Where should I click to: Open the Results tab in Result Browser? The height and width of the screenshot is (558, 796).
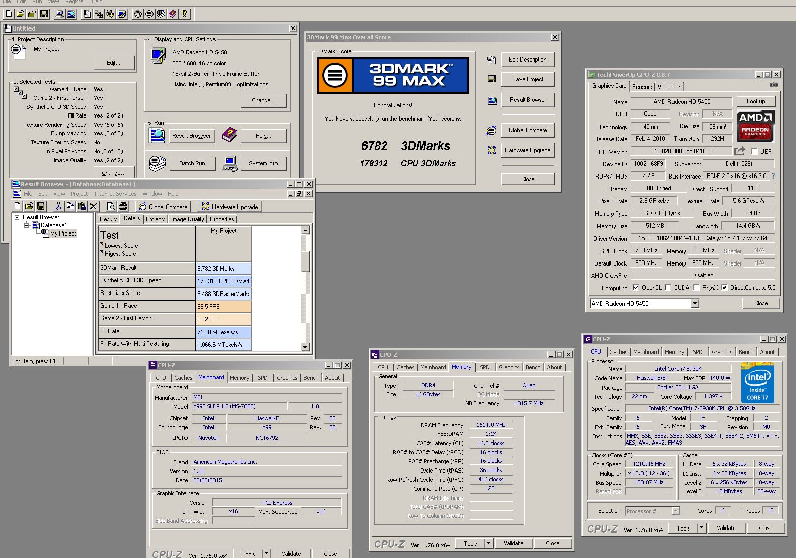[x=108, y=219]
